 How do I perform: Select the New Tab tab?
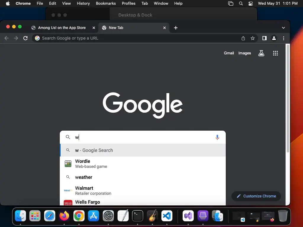133,28
